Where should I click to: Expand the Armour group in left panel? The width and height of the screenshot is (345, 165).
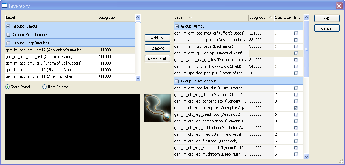[x=8, y=26]
